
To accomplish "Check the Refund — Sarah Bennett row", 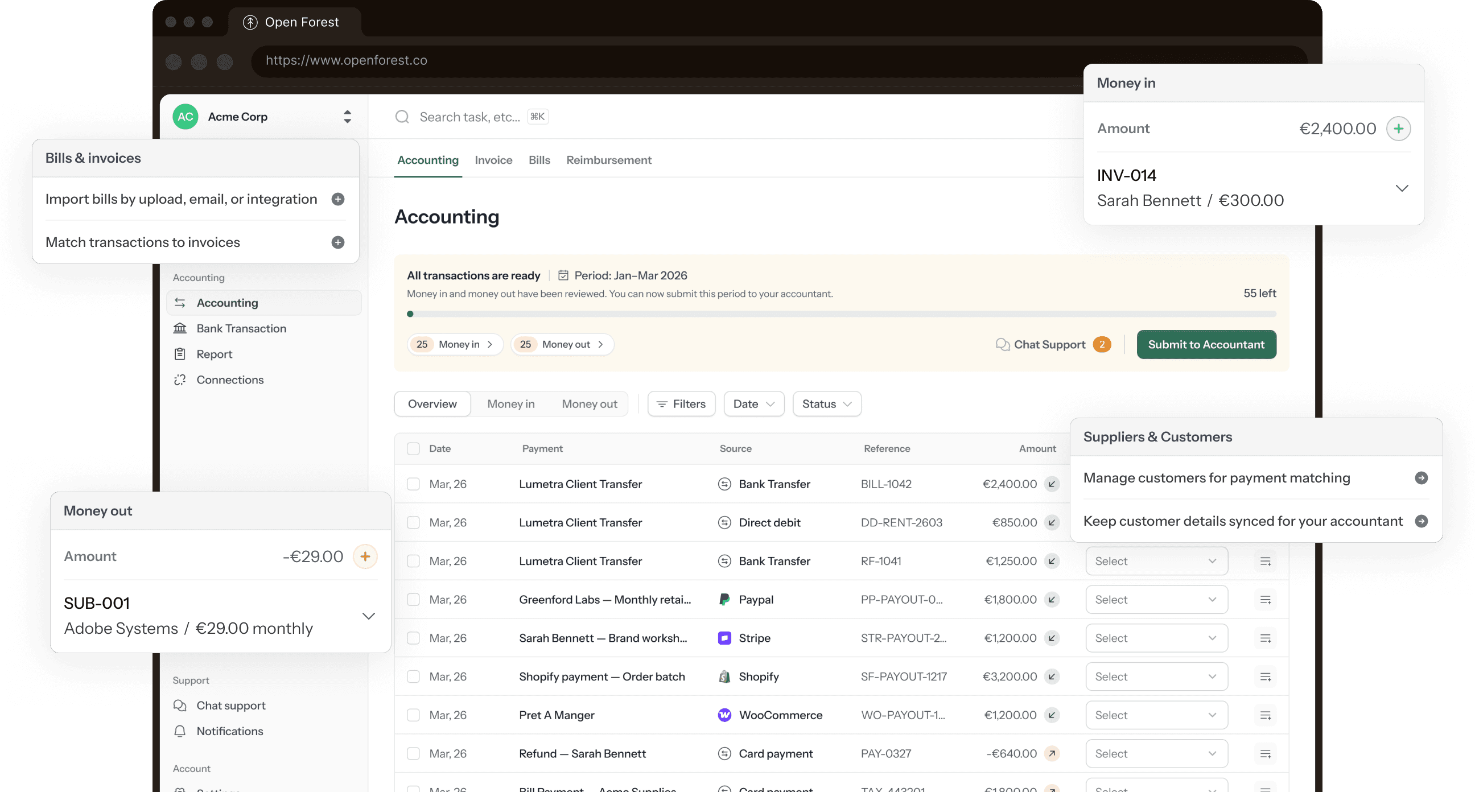I will (413, 754).
